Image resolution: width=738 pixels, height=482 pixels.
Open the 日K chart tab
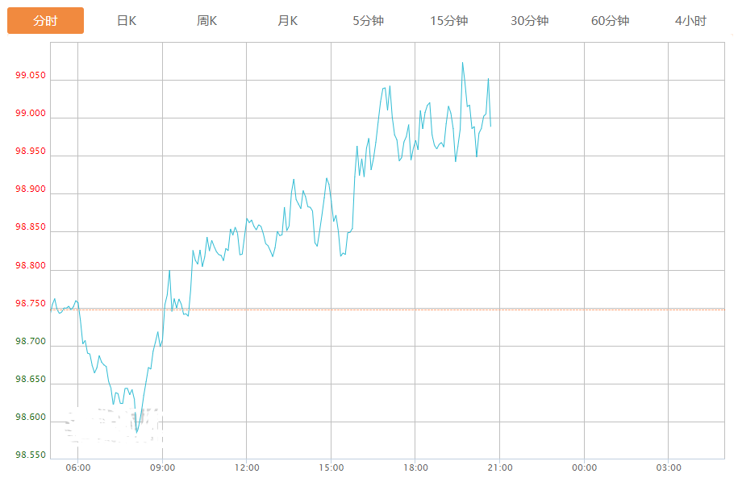tap(127, 21)
